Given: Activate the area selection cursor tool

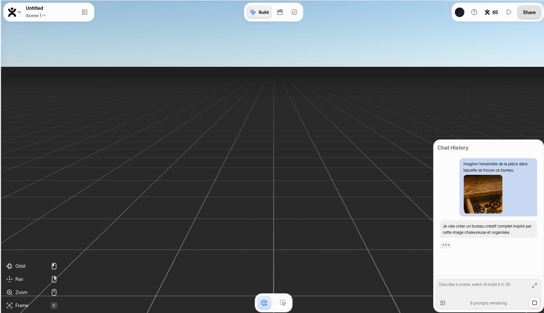Looking at the screenshot, I should 283,303.
